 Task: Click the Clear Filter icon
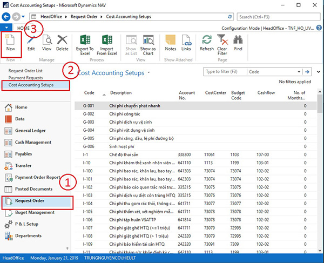222,40
